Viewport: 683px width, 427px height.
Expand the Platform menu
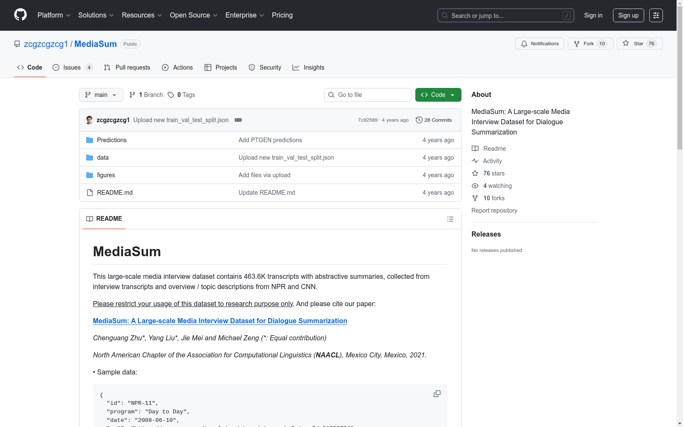tap(54, 15)
